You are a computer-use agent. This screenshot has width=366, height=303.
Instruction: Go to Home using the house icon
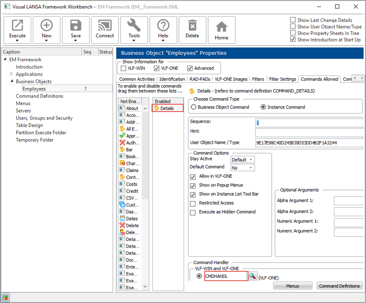221,26
